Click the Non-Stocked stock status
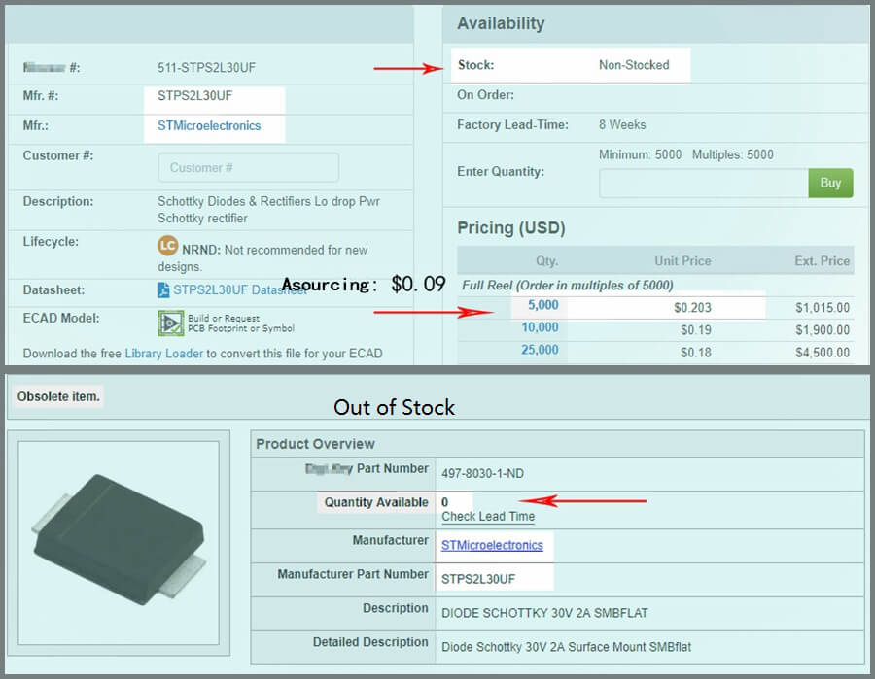This screenshot has width=875, height=679. click(x=634, y=65)
